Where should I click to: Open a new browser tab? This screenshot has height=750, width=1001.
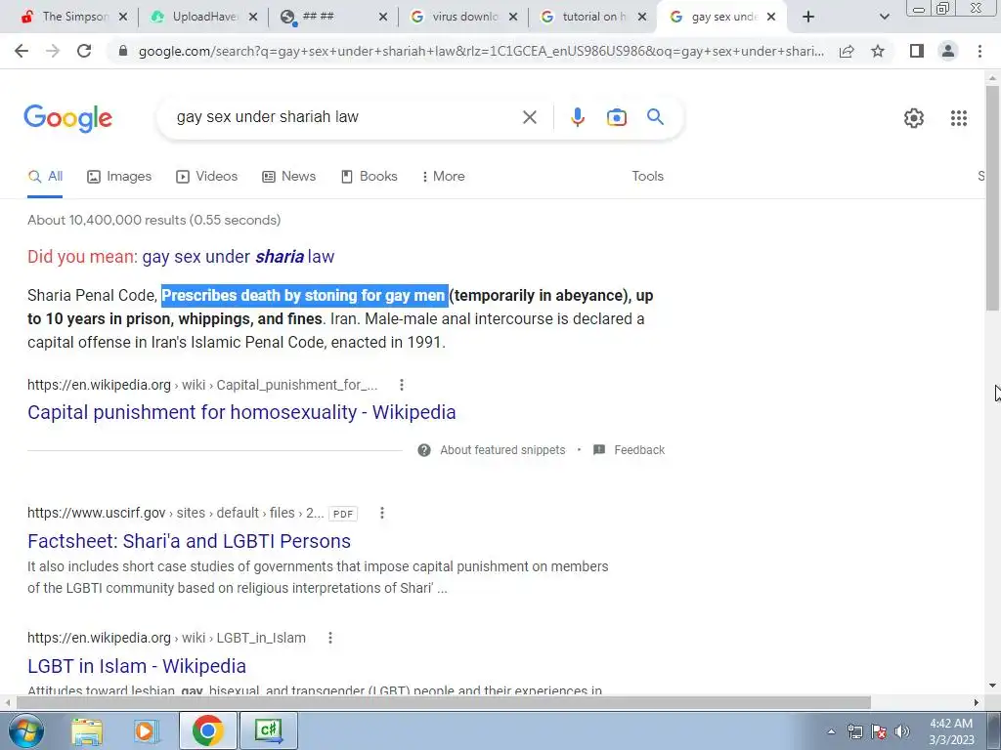pyautogui.click(x=808, y=17)
